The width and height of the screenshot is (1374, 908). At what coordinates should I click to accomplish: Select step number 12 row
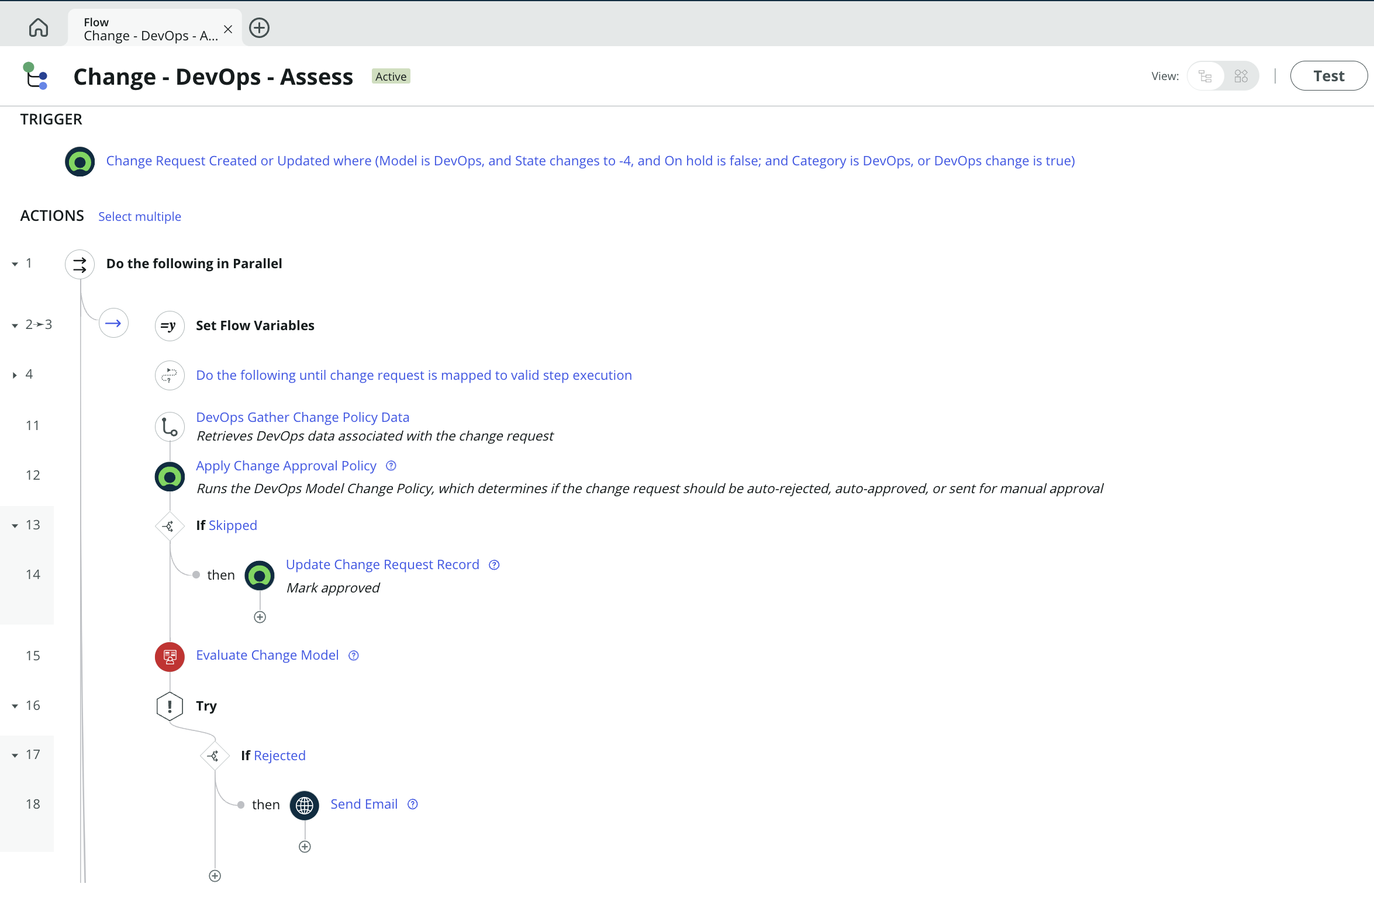coord(33,475)
